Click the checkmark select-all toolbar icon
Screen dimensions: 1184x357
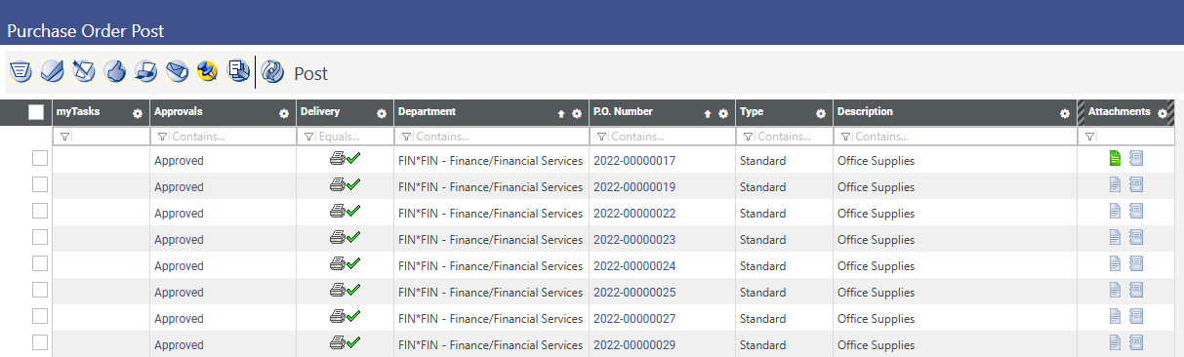click(53, 71)
